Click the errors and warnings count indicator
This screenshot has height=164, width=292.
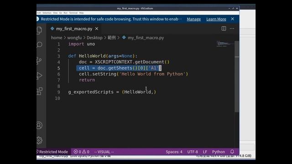pos(81,152)
